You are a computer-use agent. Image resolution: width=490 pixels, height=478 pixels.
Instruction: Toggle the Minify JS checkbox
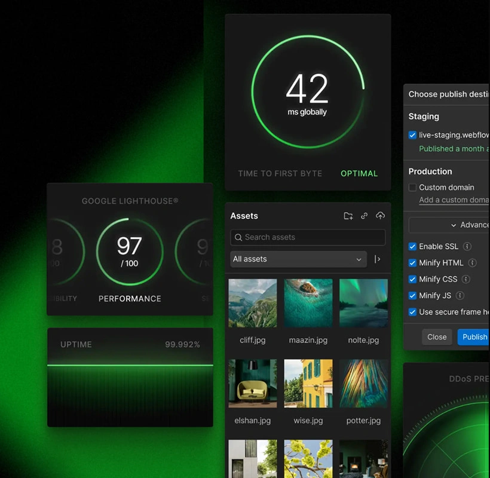(x=412, y=296)
